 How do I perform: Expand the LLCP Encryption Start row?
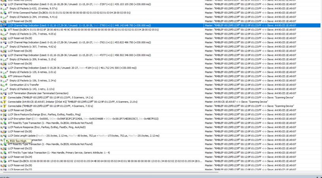click(1, 119)
